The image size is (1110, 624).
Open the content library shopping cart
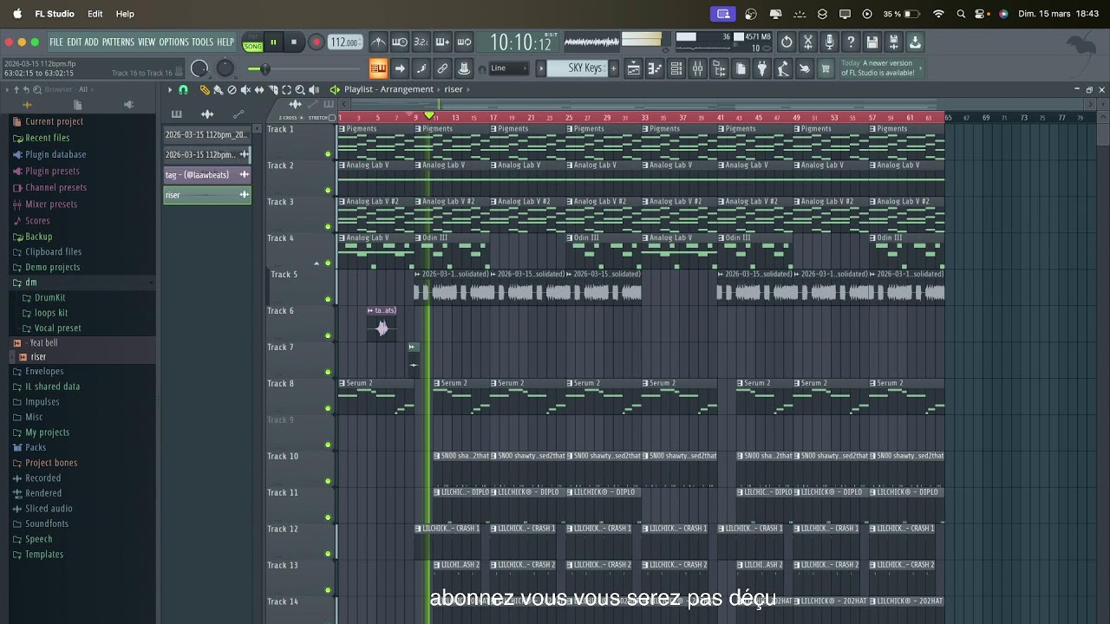826,68
